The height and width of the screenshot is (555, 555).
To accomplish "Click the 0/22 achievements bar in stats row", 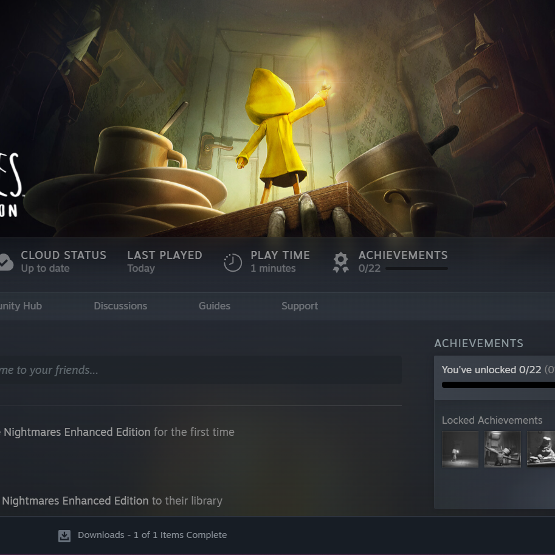I will (x=416, y=268).
